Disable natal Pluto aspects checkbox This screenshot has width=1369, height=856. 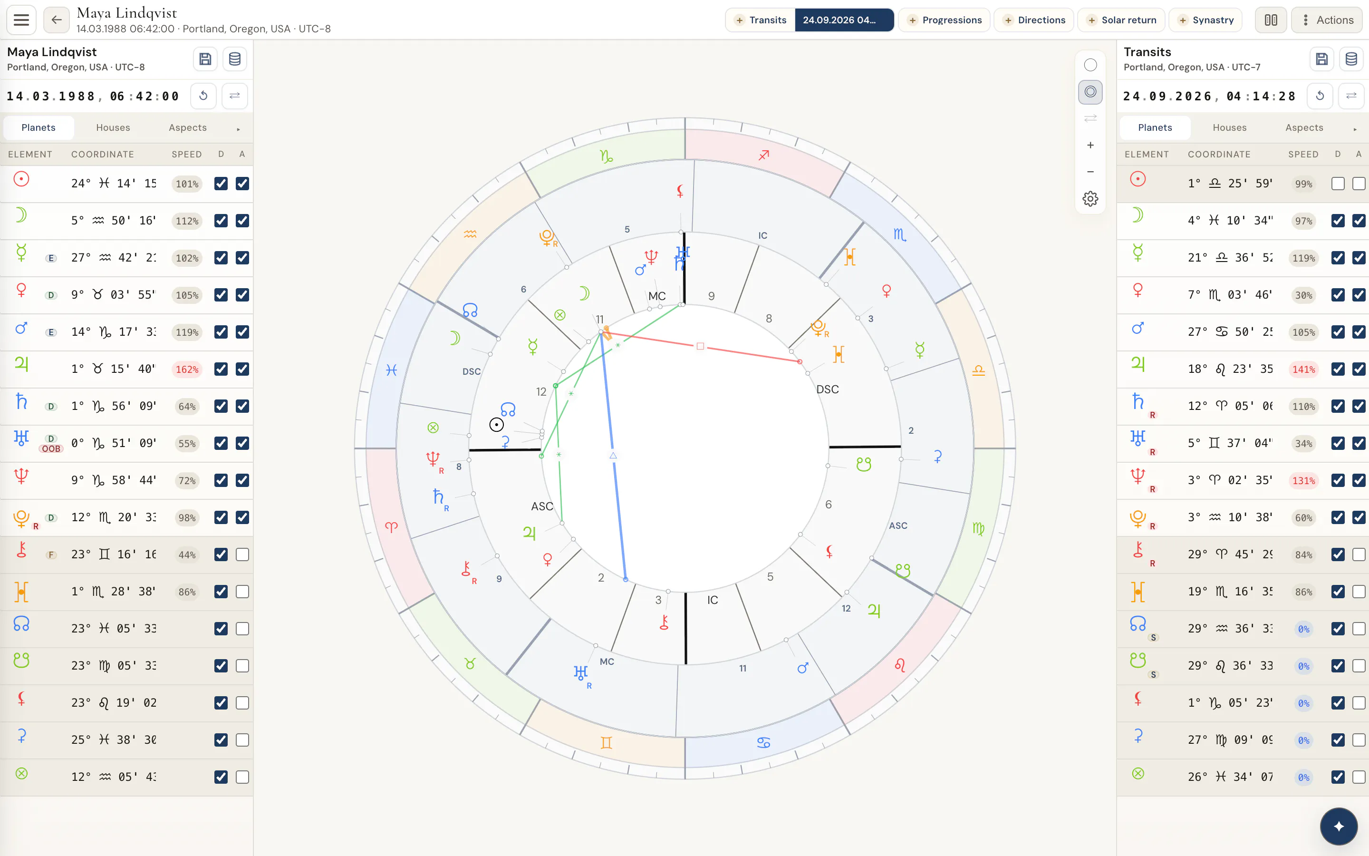coord(242,517)
